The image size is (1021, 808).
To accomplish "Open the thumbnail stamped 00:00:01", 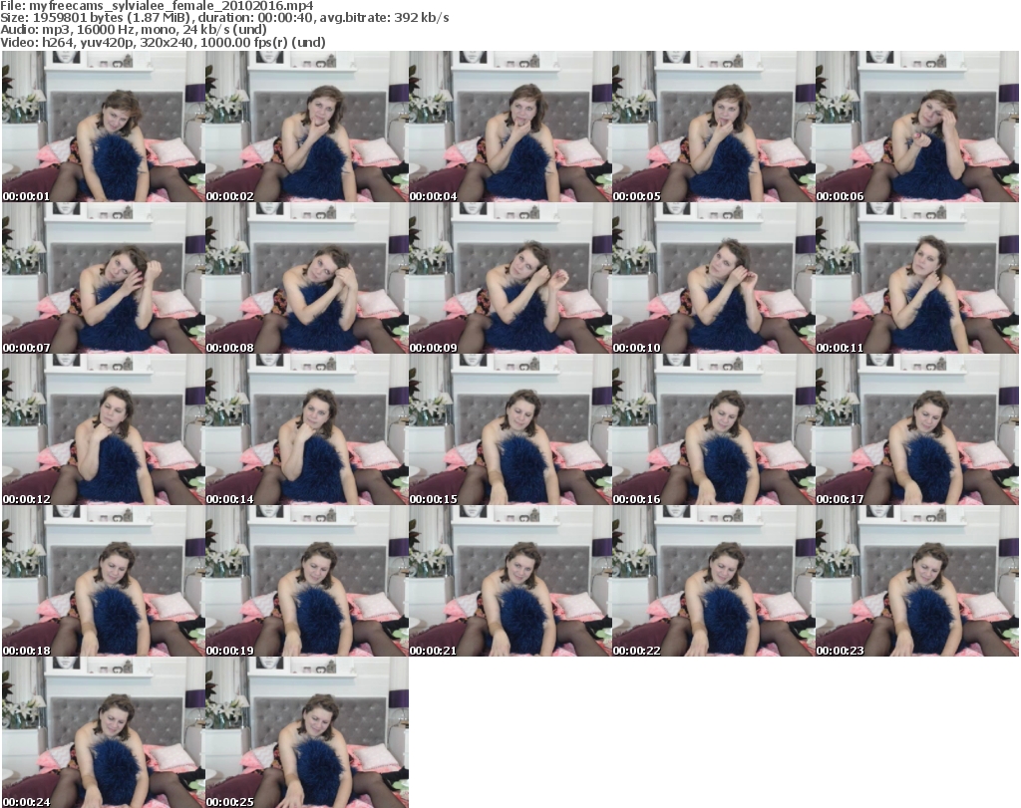I will point(104,127).
